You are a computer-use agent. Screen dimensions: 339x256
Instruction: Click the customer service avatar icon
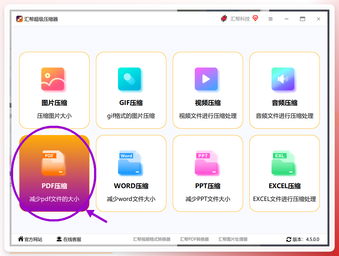pos(59,239)
